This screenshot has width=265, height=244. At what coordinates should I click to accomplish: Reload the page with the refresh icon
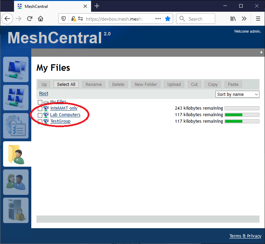pos(30,19)
